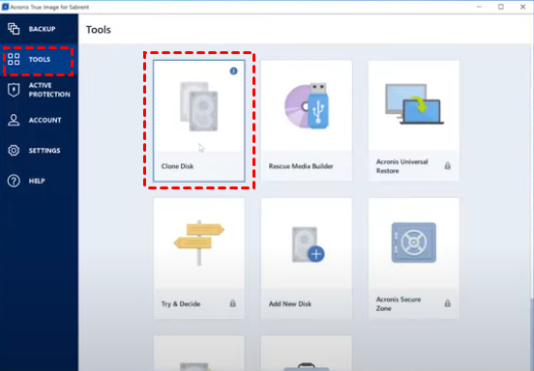The height and width of the screenshot is (371, 534).
Task: Click the Add New Disk plus drive icon
Action: pos(309,244)
